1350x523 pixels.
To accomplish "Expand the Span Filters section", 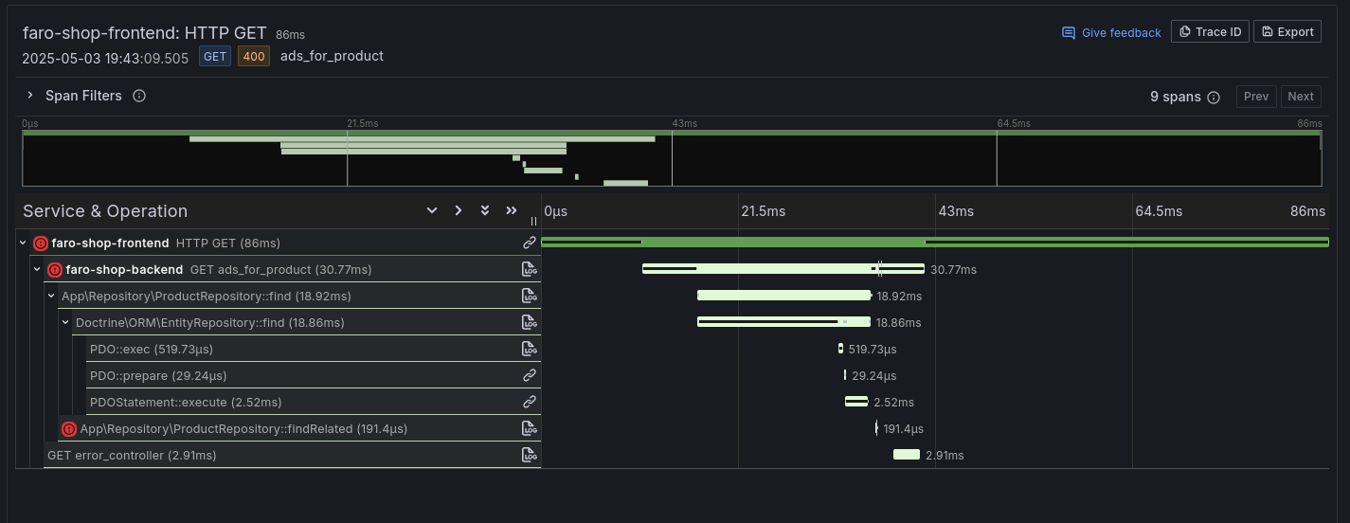I will tap(30, 96).
